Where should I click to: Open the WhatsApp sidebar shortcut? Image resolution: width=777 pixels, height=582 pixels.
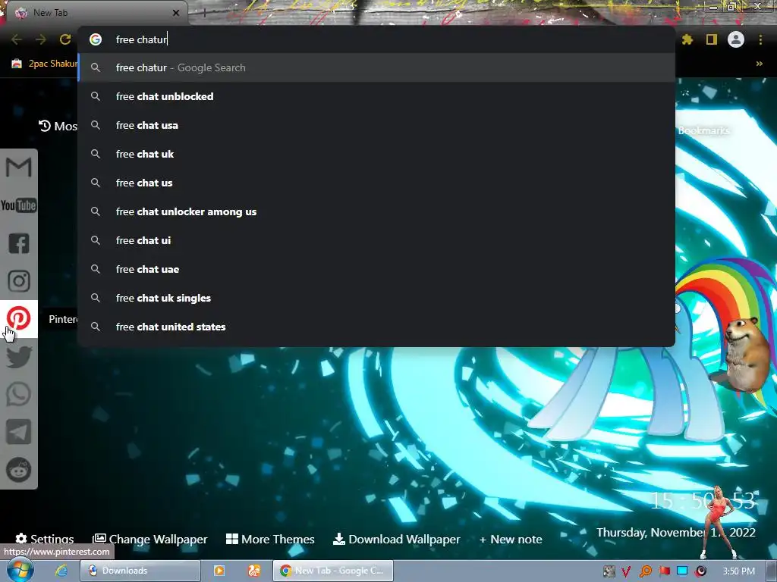(19, 394)
